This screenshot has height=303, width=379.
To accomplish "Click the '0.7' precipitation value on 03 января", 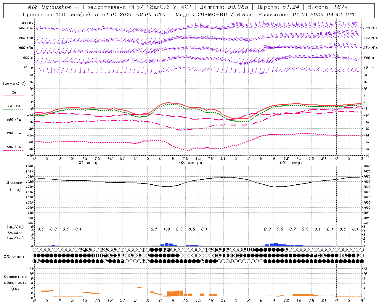I will (293, 229).
